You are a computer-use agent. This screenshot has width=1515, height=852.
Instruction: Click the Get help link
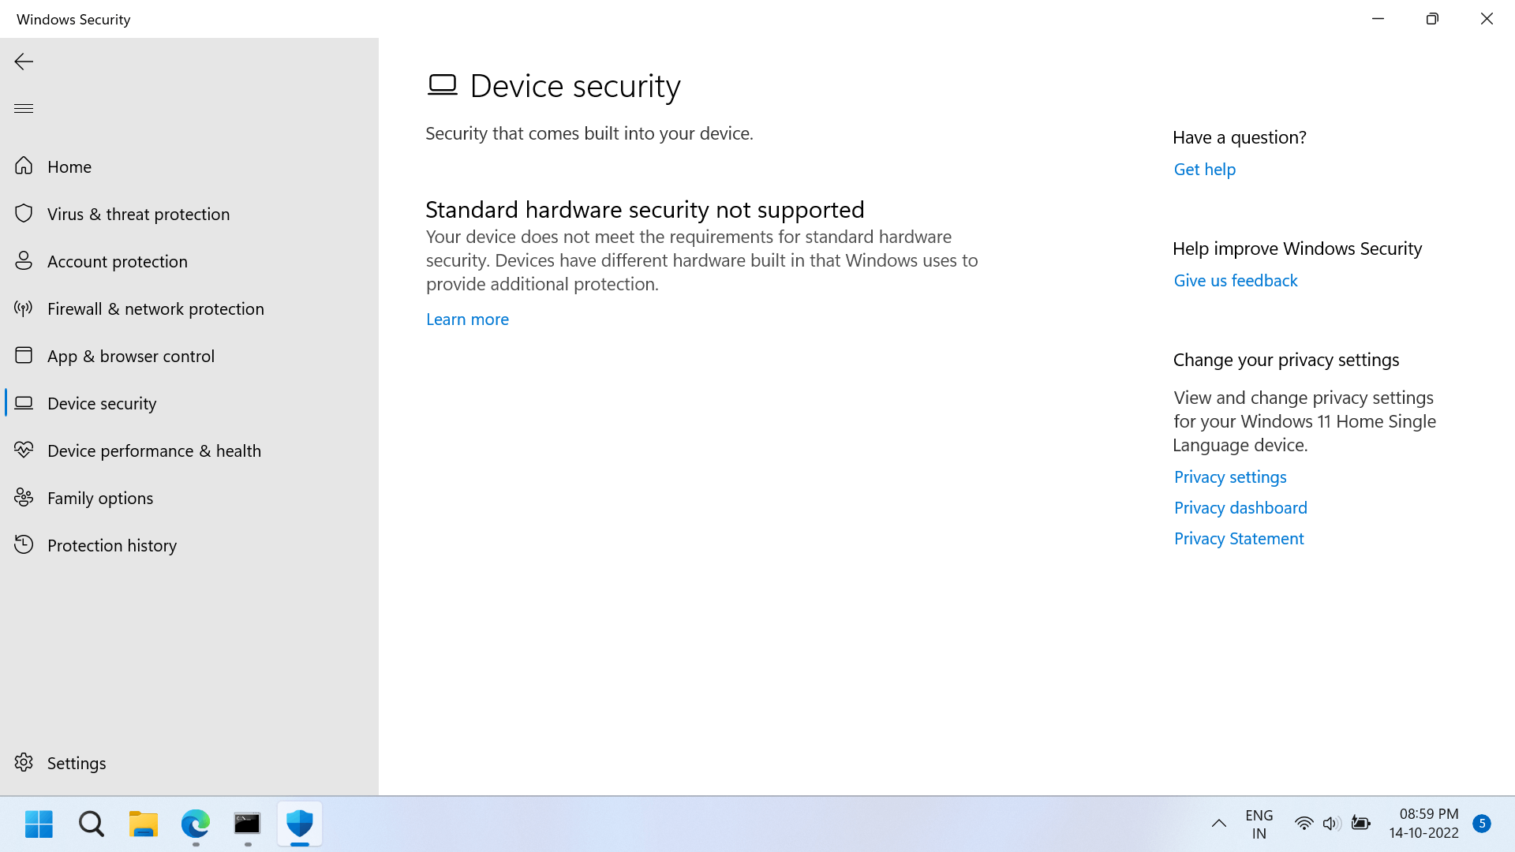(1204, 170)
